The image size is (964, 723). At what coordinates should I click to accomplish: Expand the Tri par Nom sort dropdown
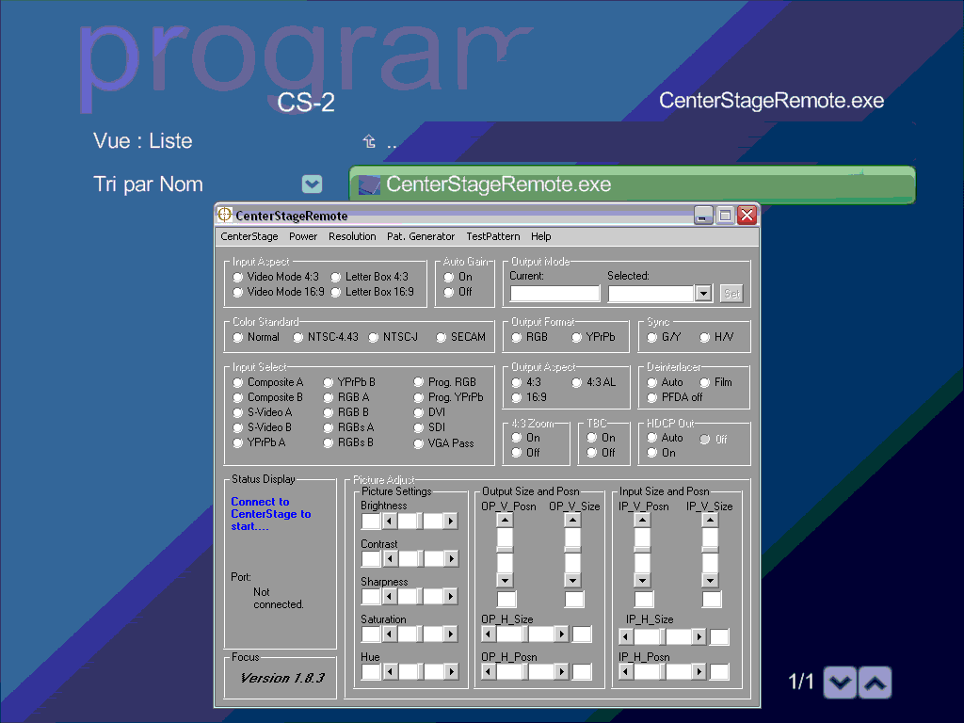[313, 185]
